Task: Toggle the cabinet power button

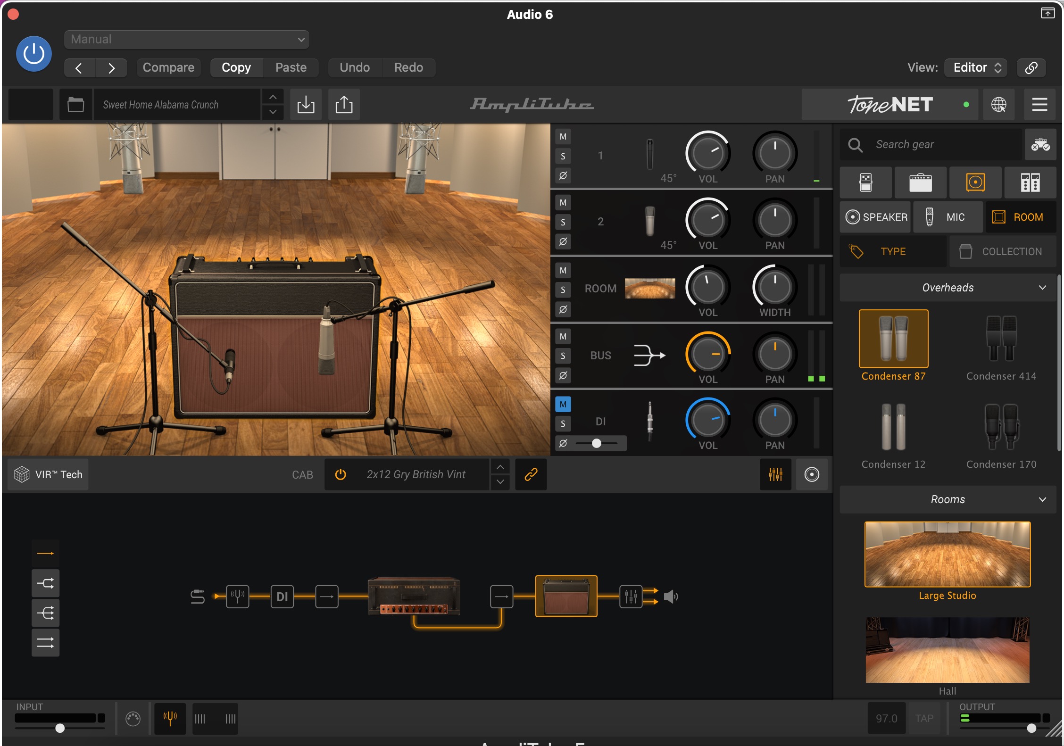Action: [x=341, y=474]
